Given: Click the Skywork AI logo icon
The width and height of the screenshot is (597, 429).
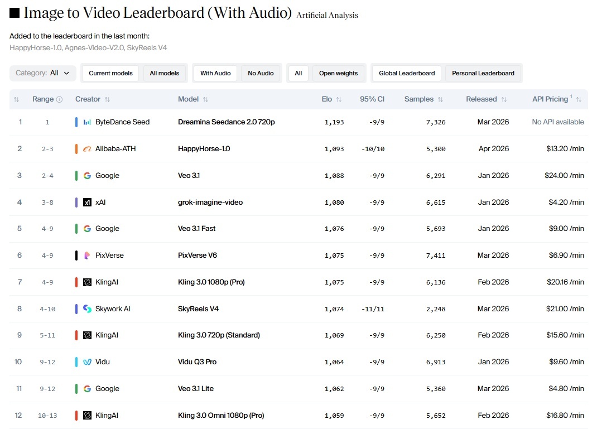Looking at the screenshot, I should (x=87, y=309).
